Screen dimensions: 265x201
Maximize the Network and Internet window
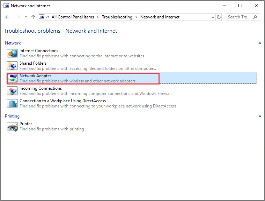[240, 6]
